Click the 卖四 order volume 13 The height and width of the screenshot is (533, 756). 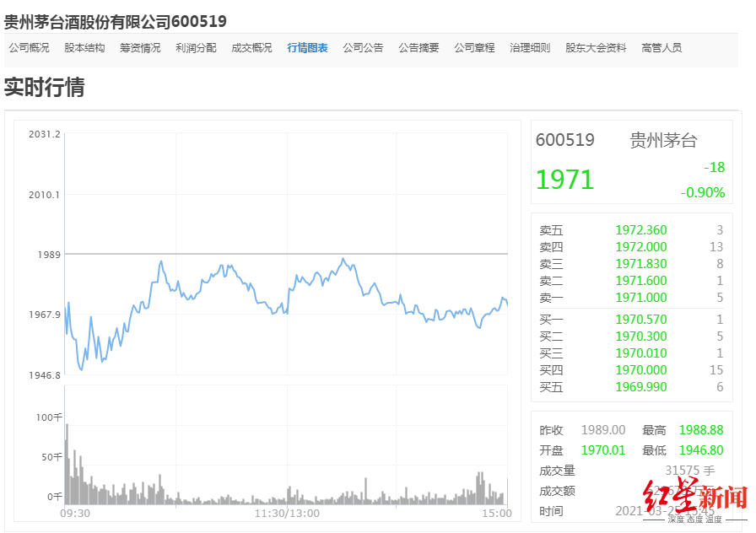(716, 247)
